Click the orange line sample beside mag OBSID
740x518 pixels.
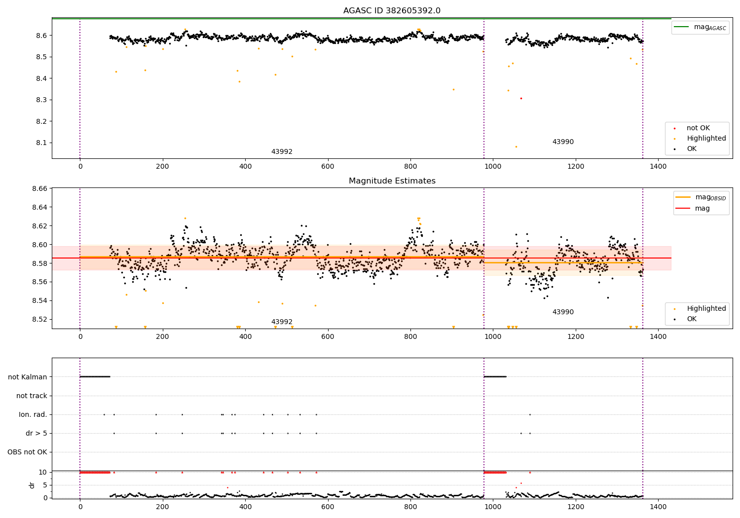click(x=683, y=197)
